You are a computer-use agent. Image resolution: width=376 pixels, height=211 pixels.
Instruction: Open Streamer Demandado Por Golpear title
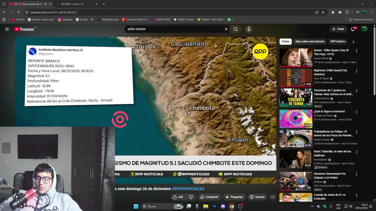point(330,176)
